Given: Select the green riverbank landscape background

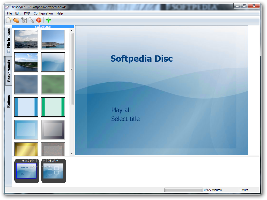Looking at the screenshot, I should pos(26,62).
